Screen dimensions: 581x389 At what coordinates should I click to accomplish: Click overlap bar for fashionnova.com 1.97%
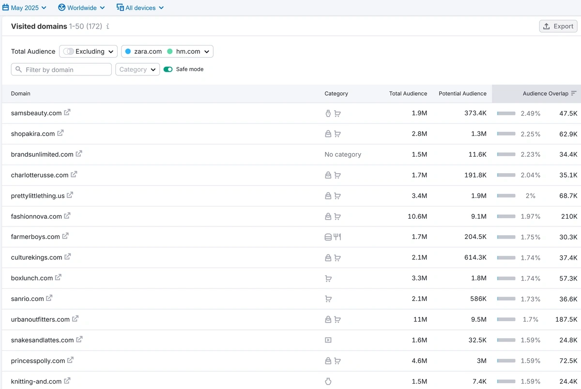click(x=506, y=216)
